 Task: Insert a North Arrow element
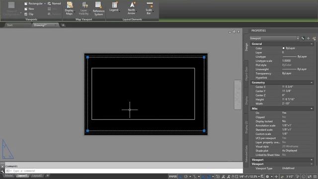pos(132,8)
